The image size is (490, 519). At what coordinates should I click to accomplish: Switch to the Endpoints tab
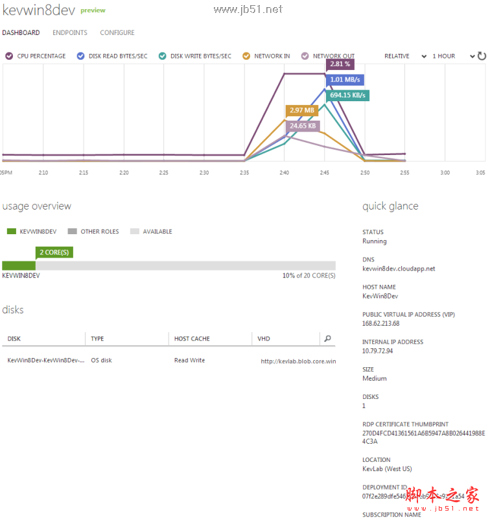point(70,32)
